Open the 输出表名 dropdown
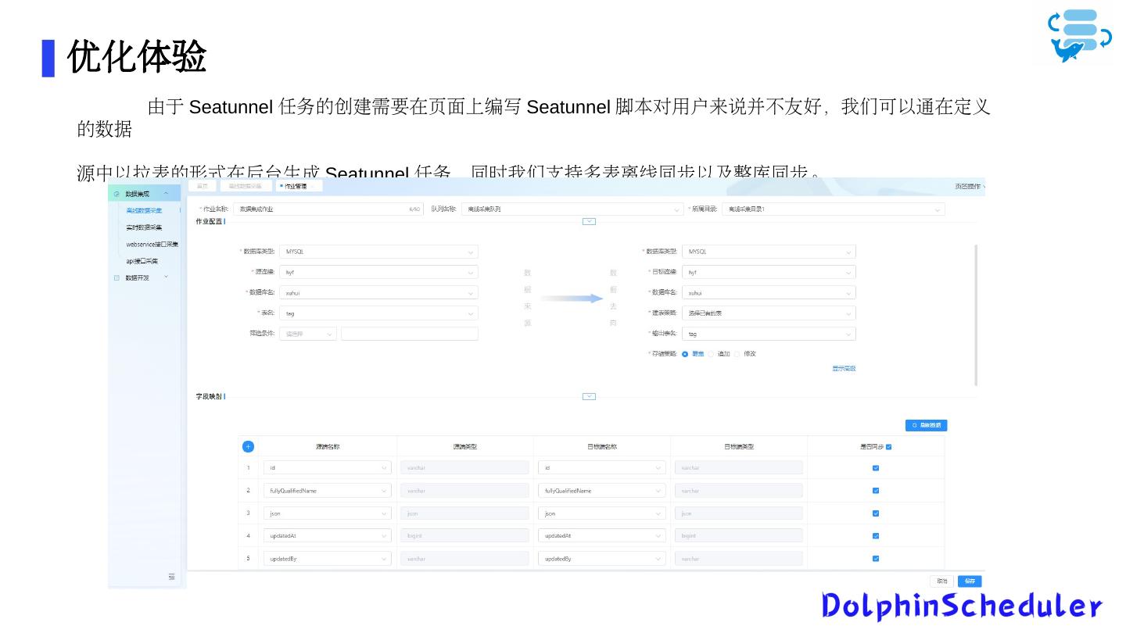Screen dimensions: 1126x633 [769, 334]
